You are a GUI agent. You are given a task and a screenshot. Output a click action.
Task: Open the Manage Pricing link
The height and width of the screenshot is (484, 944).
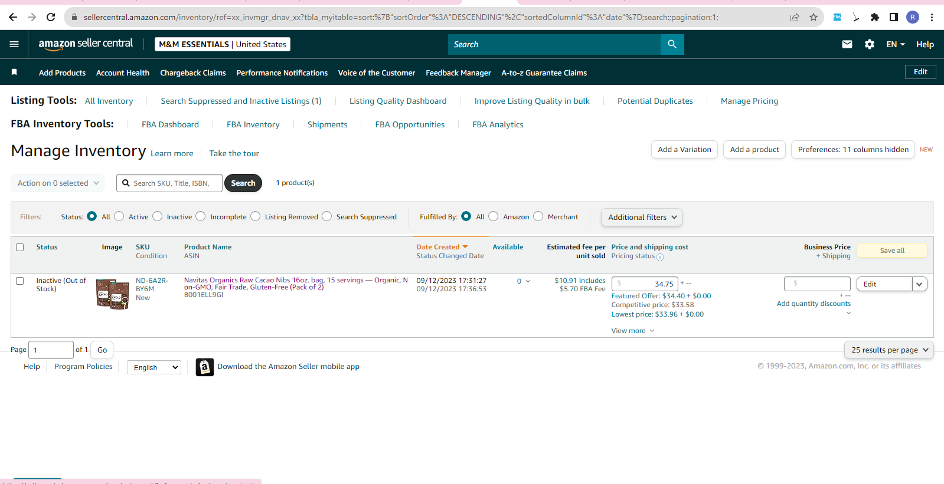click(749, 101)
